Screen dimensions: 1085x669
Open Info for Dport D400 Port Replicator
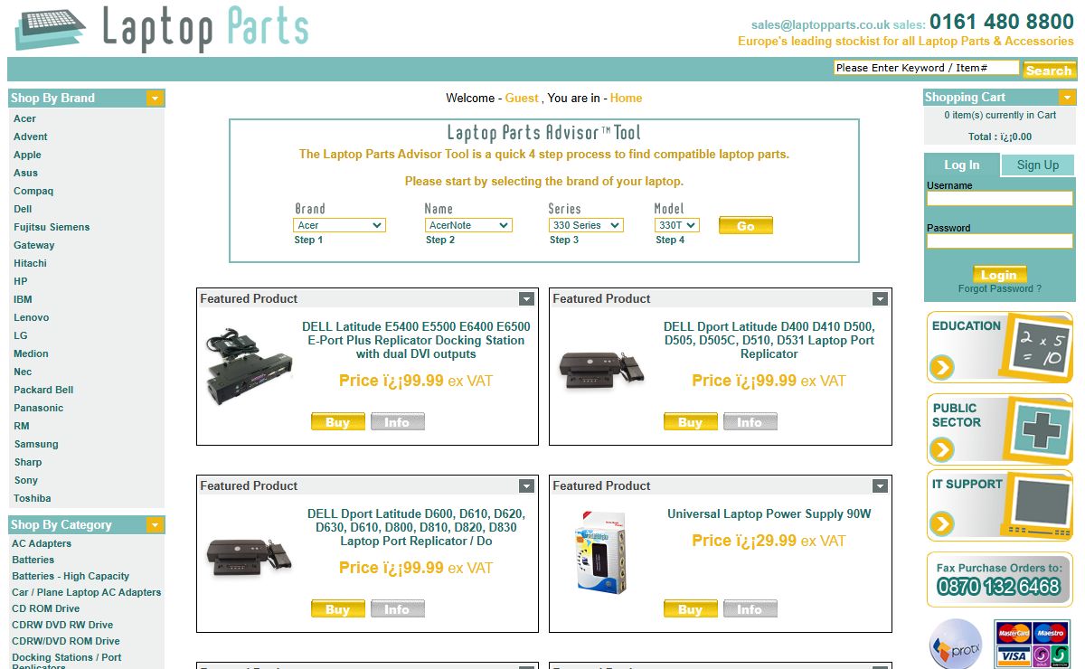click(750, 422)
